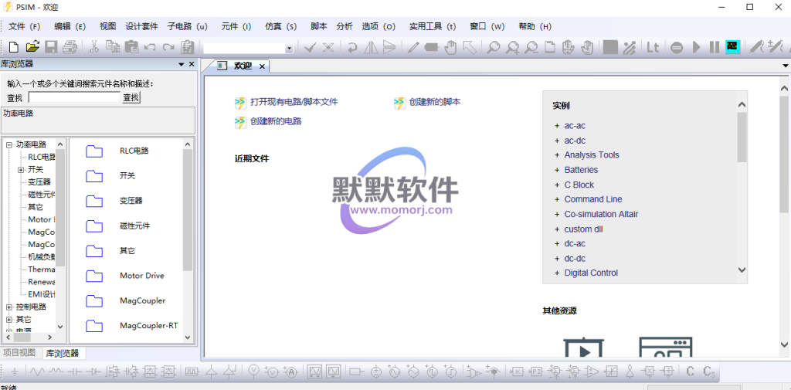Place a ground element from bottom toolbar

coord(15,372)
